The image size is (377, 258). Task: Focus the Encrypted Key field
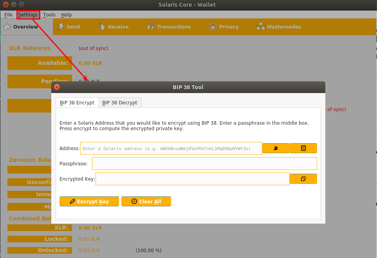pos(193,179)
